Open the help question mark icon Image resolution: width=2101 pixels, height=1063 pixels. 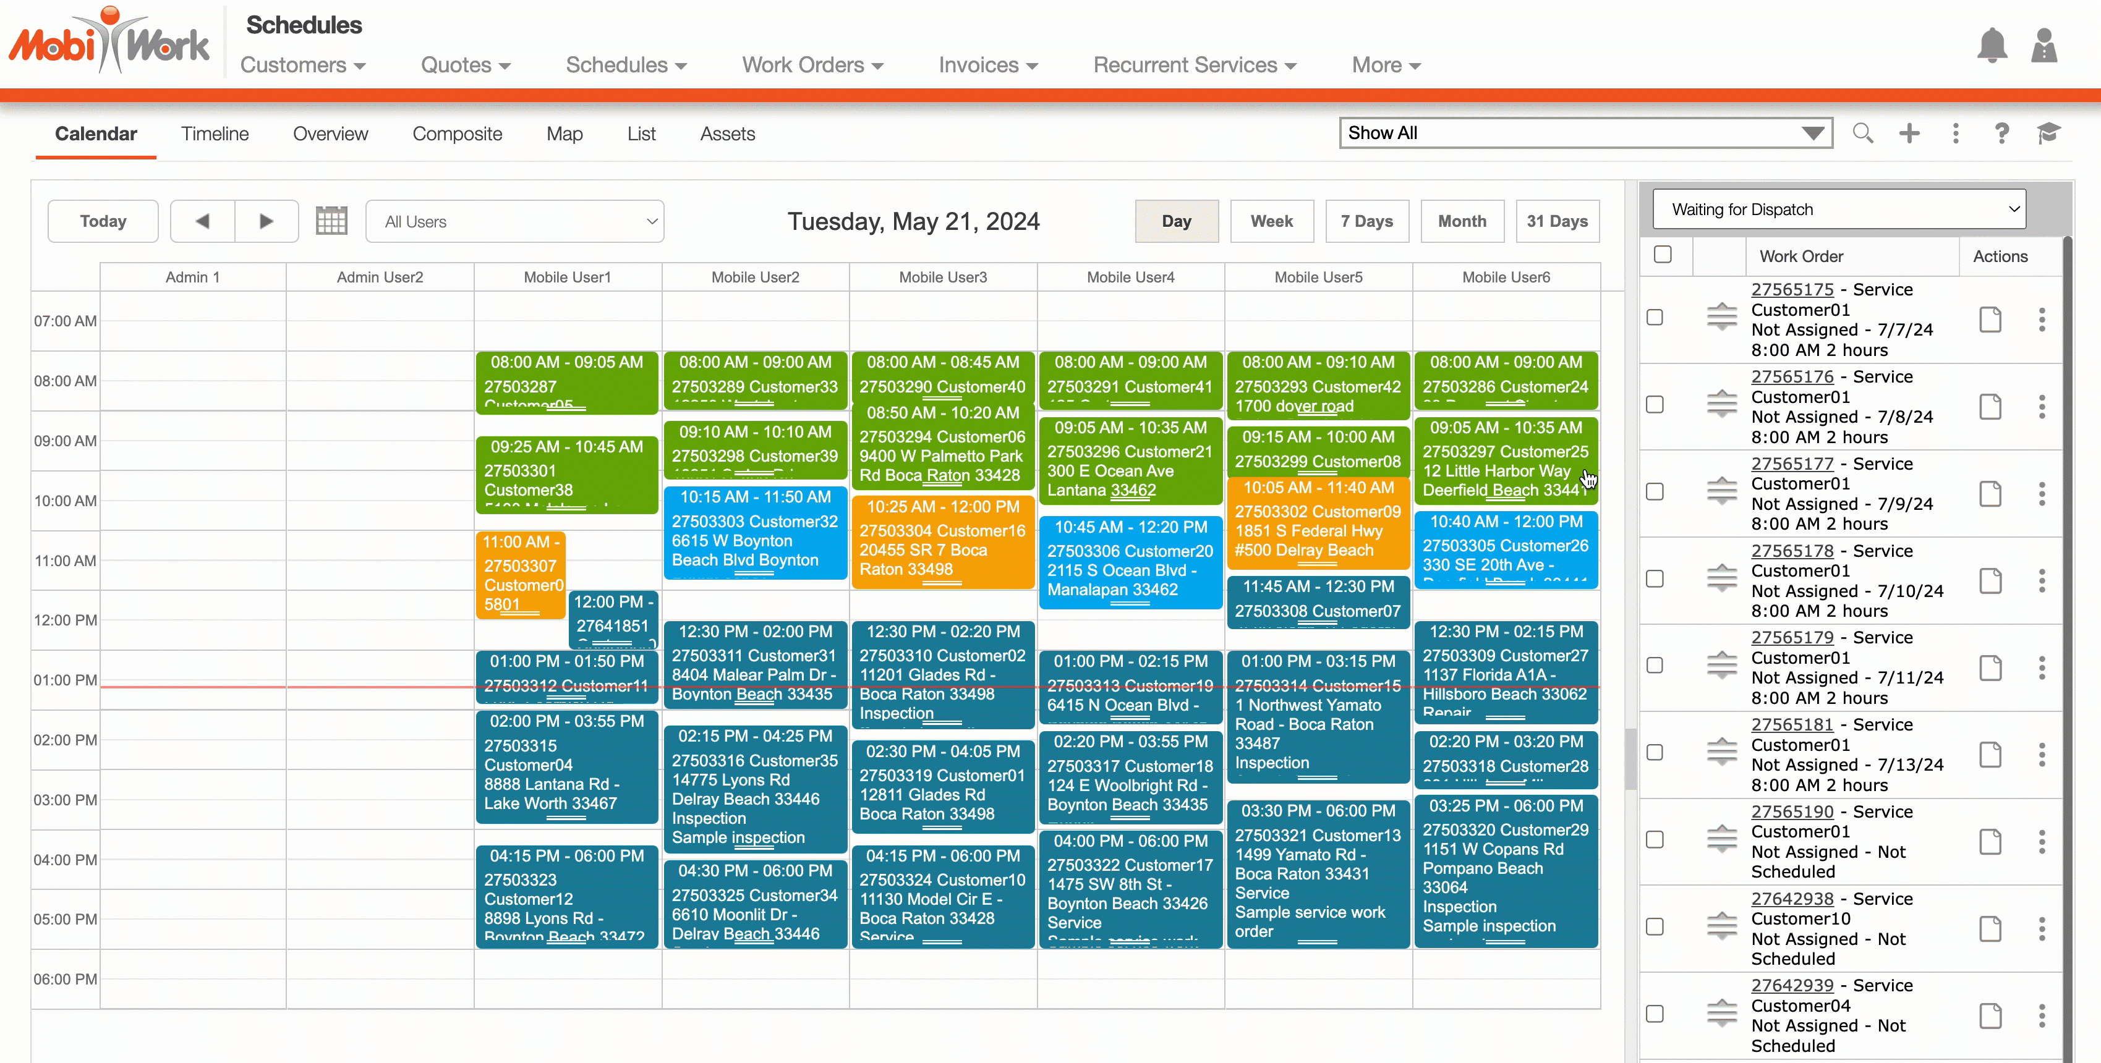2001,133
